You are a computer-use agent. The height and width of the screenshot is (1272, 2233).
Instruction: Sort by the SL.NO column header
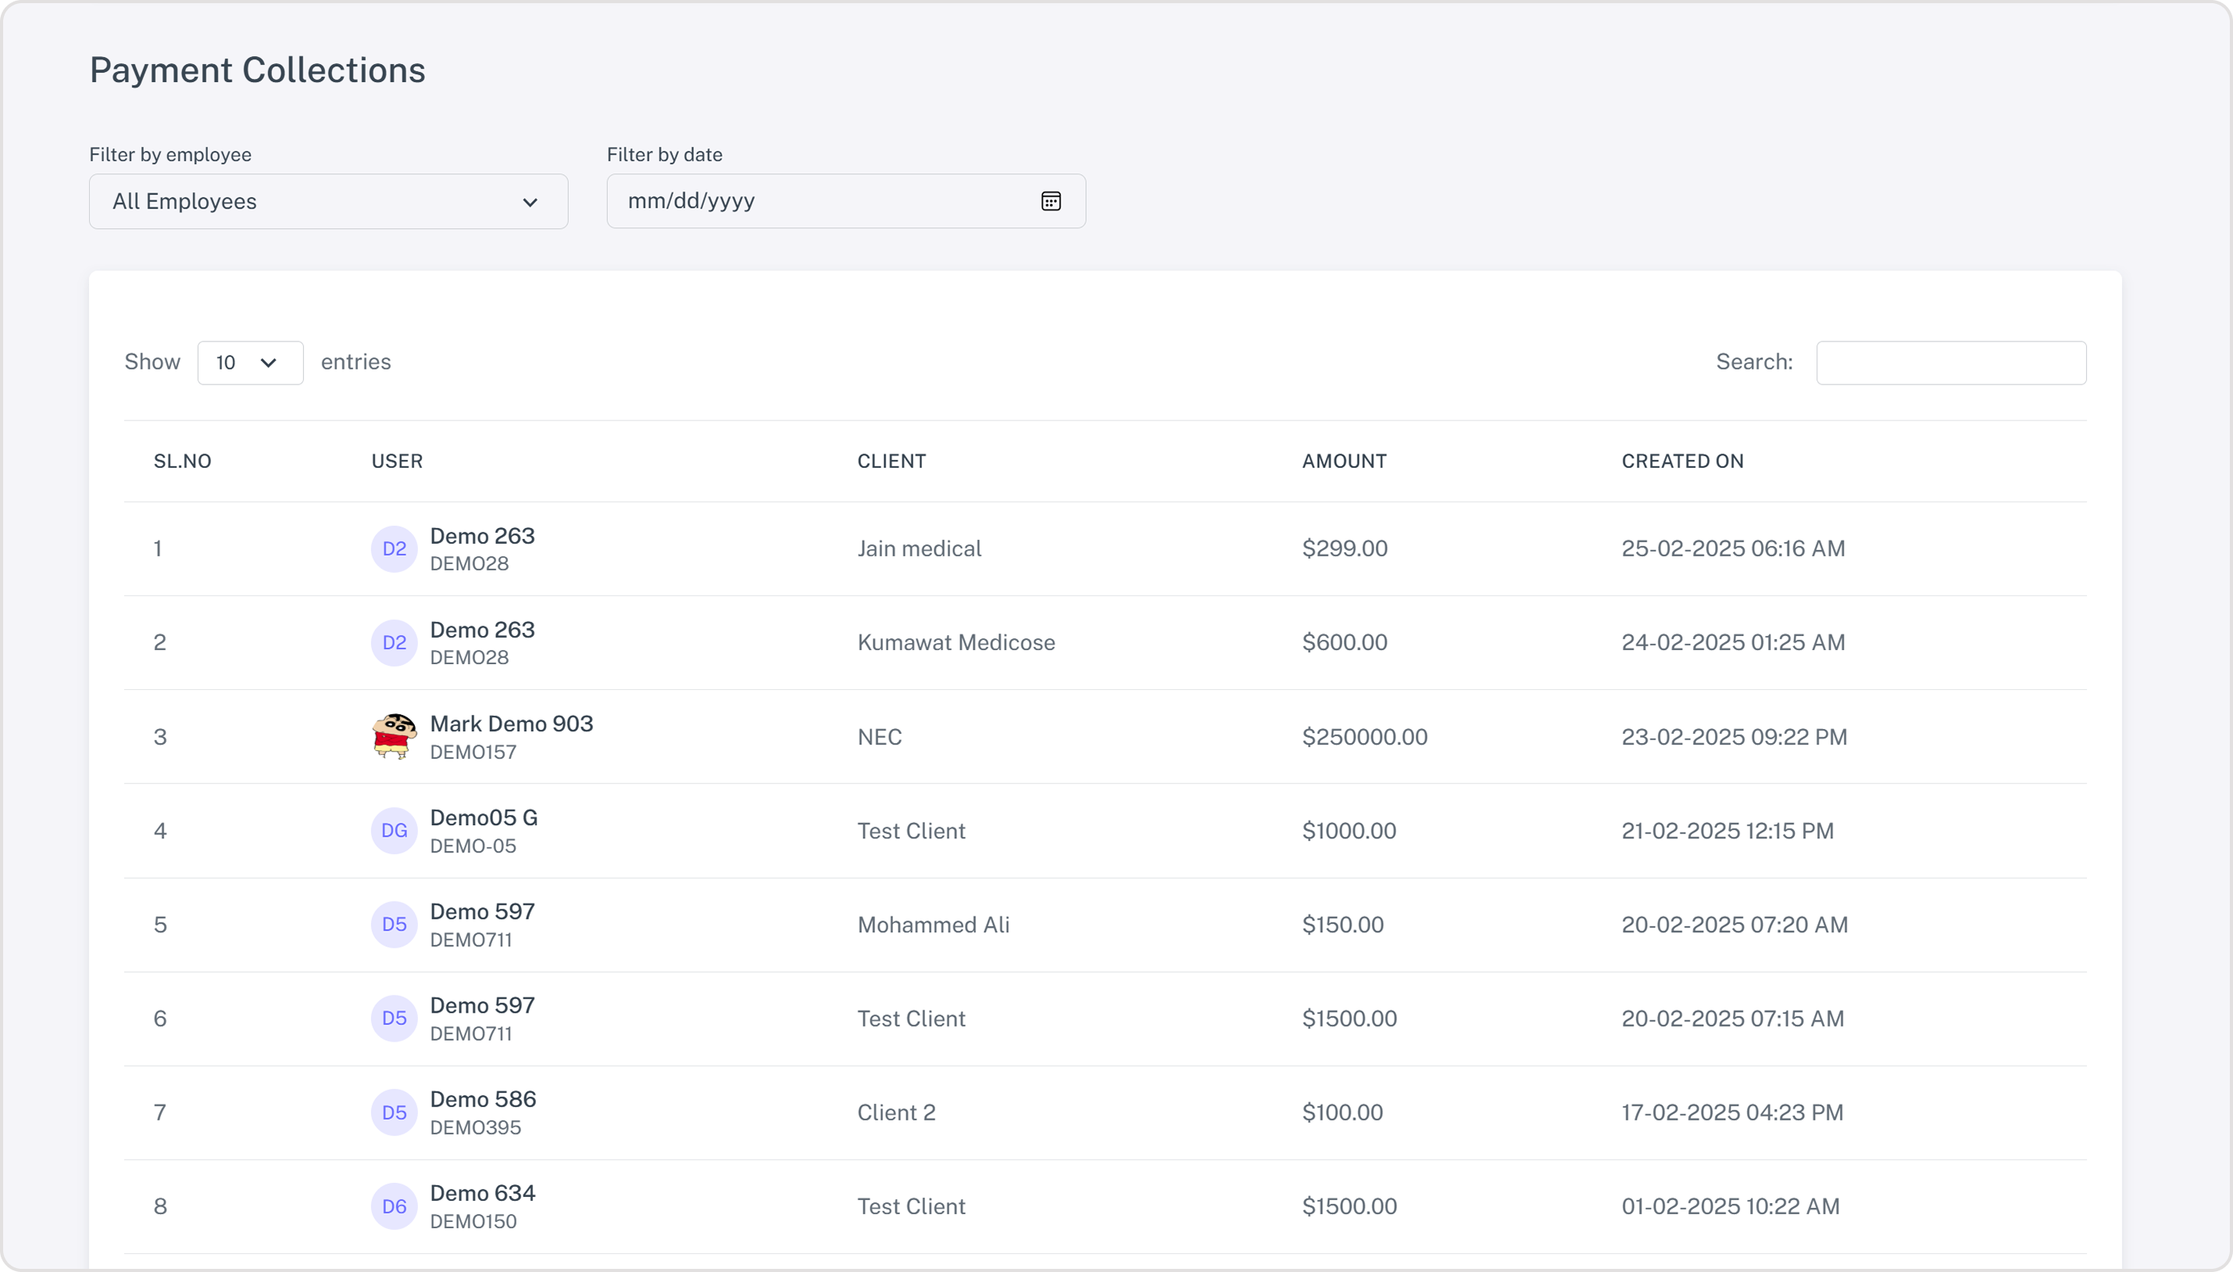pyautogui.click(x=183, y=461)
